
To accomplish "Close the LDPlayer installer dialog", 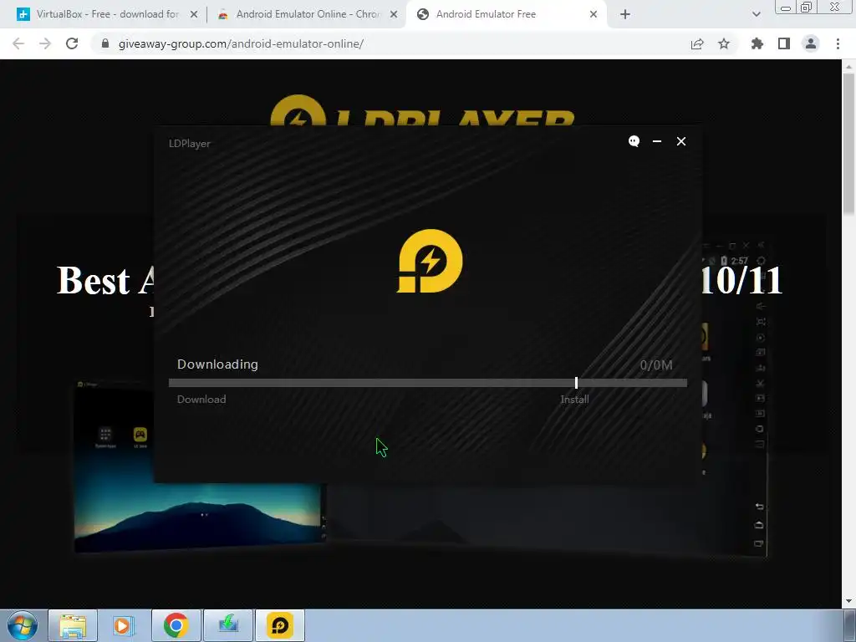I will point(680,141).
